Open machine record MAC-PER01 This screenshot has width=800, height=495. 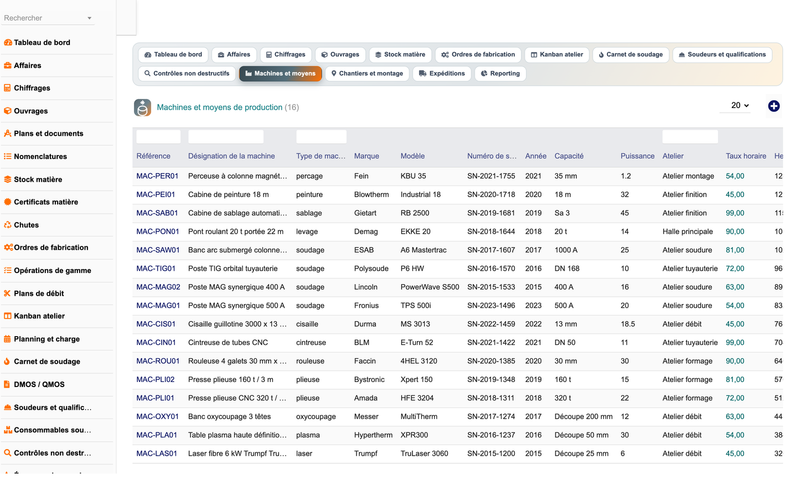click(x=157, y=176)
